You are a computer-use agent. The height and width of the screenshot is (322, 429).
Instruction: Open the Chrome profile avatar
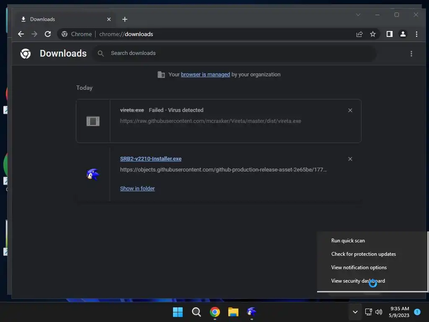point(403,34)
